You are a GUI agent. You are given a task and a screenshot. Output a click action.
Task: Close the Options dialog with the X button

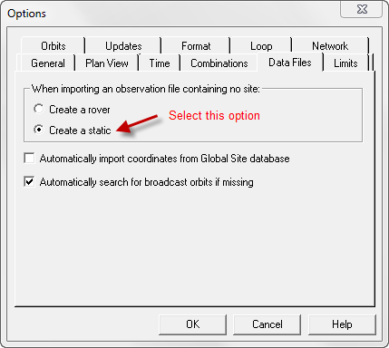coord(362,9)
